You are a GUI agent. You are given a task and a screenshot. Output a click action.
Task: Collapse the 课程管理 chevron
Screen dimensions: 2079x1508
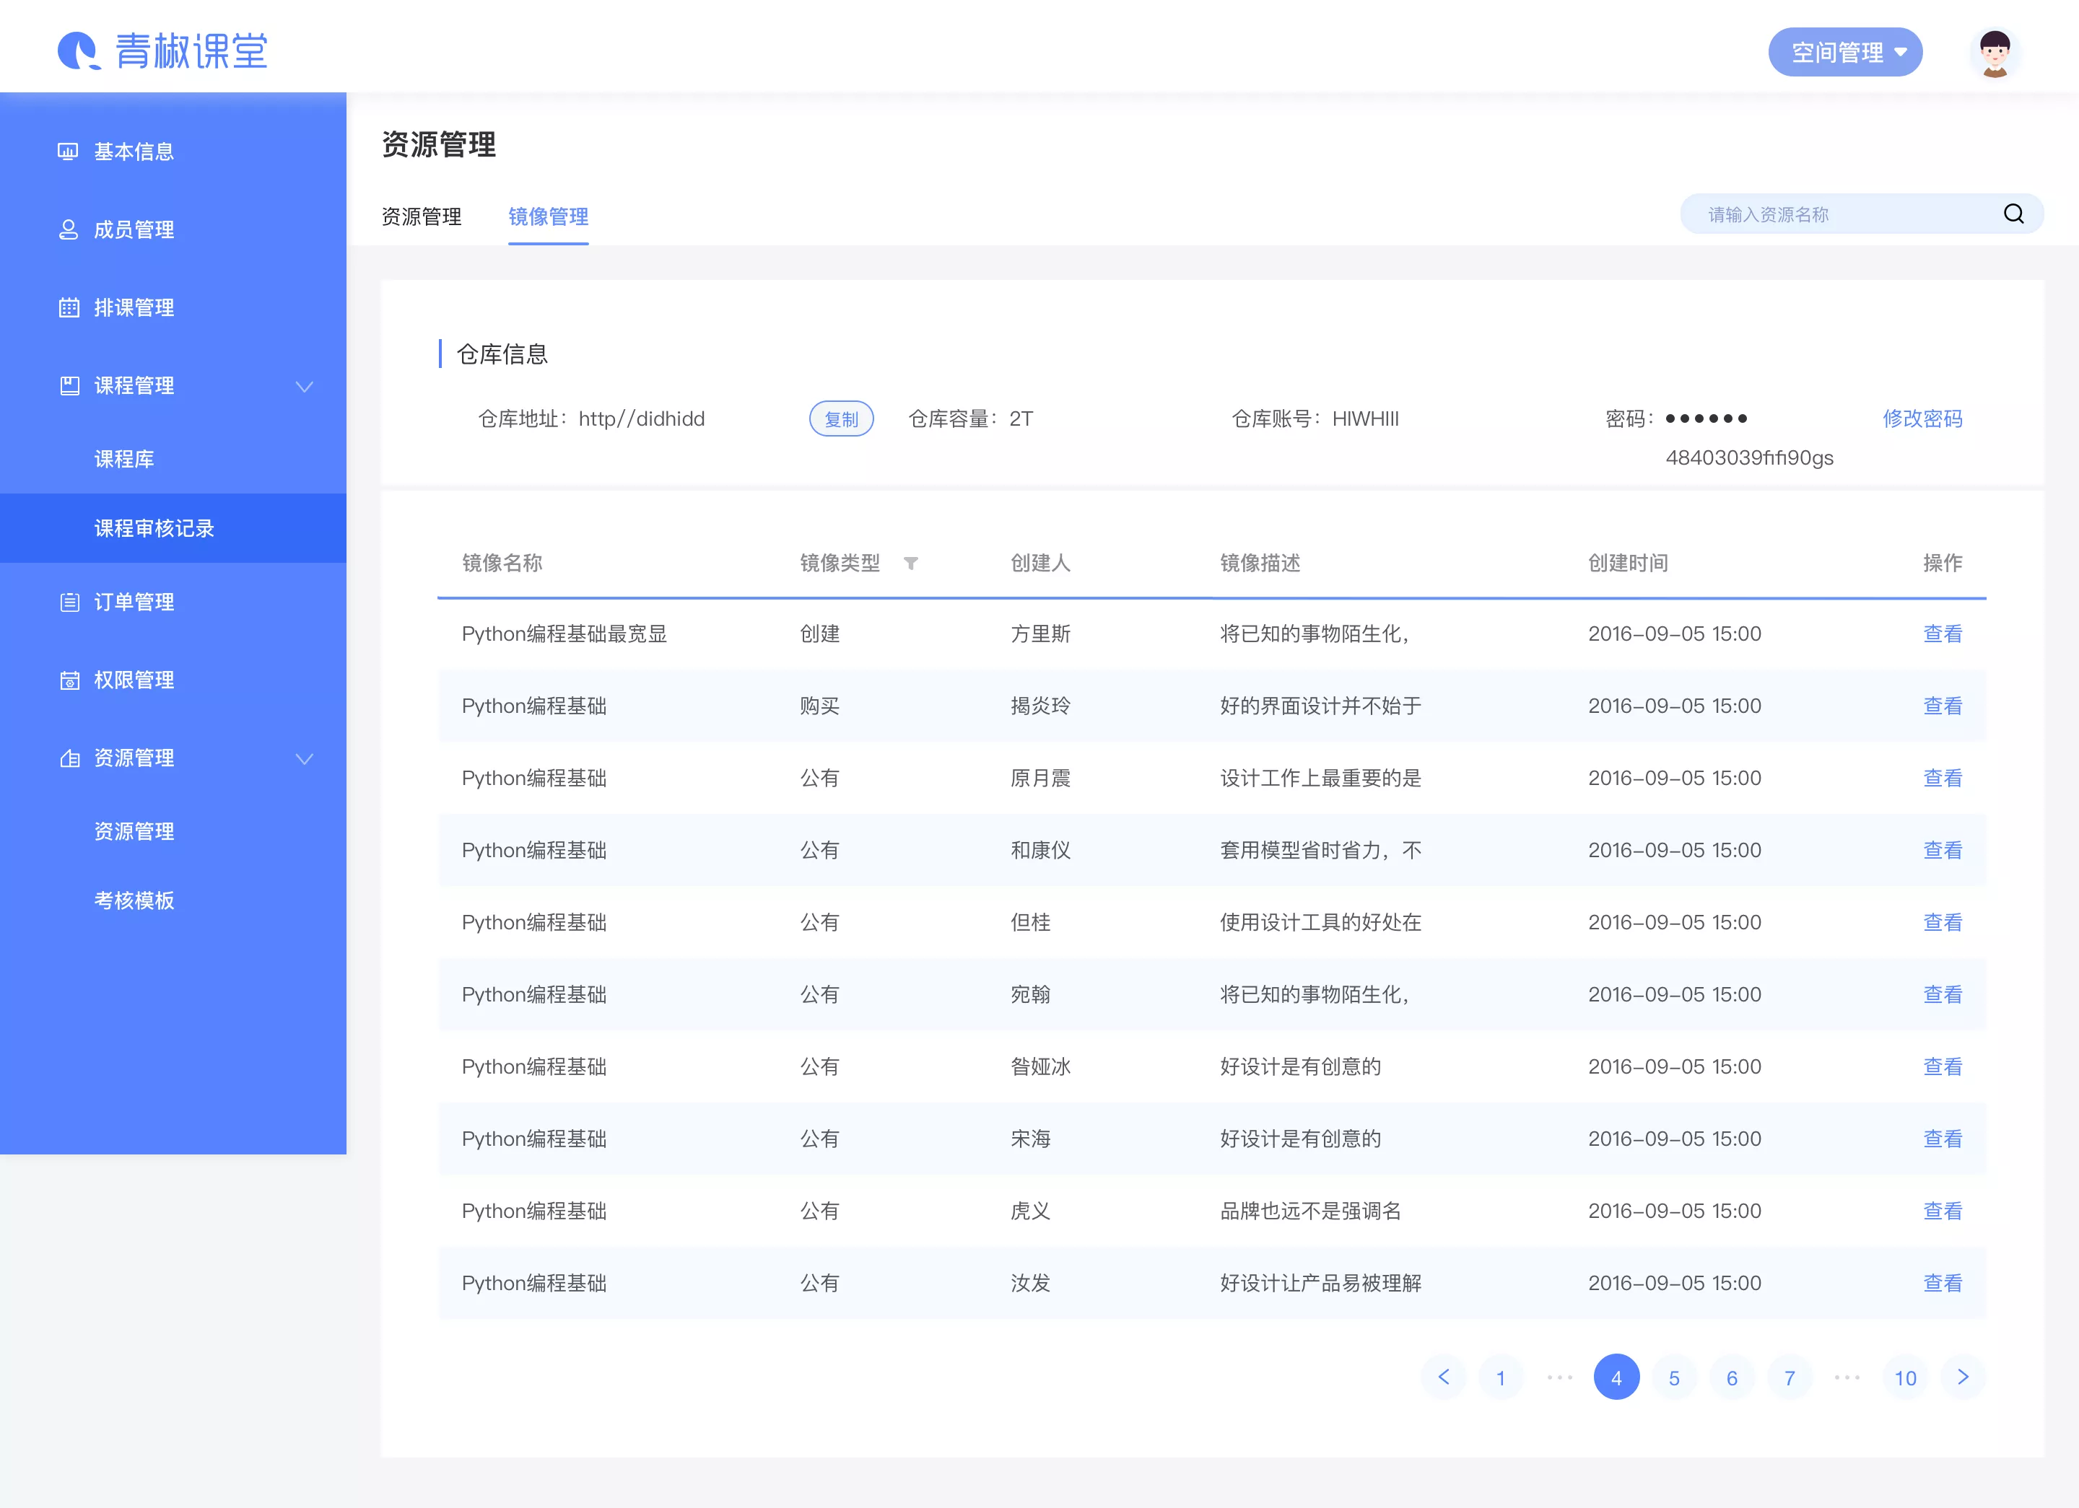click(305, 387)
